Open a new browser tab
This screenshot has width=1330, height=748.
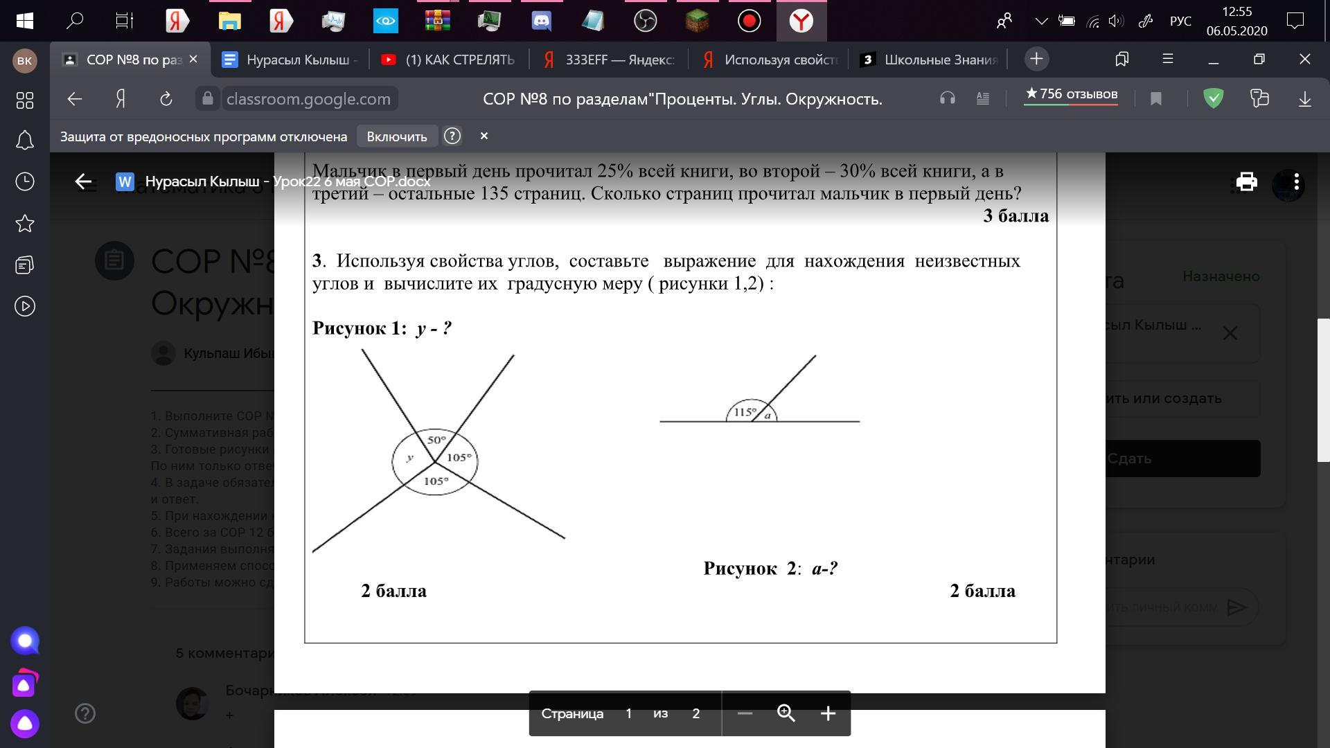tap(1036, 59)
